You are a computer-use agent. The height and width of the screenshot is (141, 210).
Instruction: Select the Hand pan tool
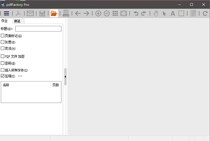(x=156, y=13)
